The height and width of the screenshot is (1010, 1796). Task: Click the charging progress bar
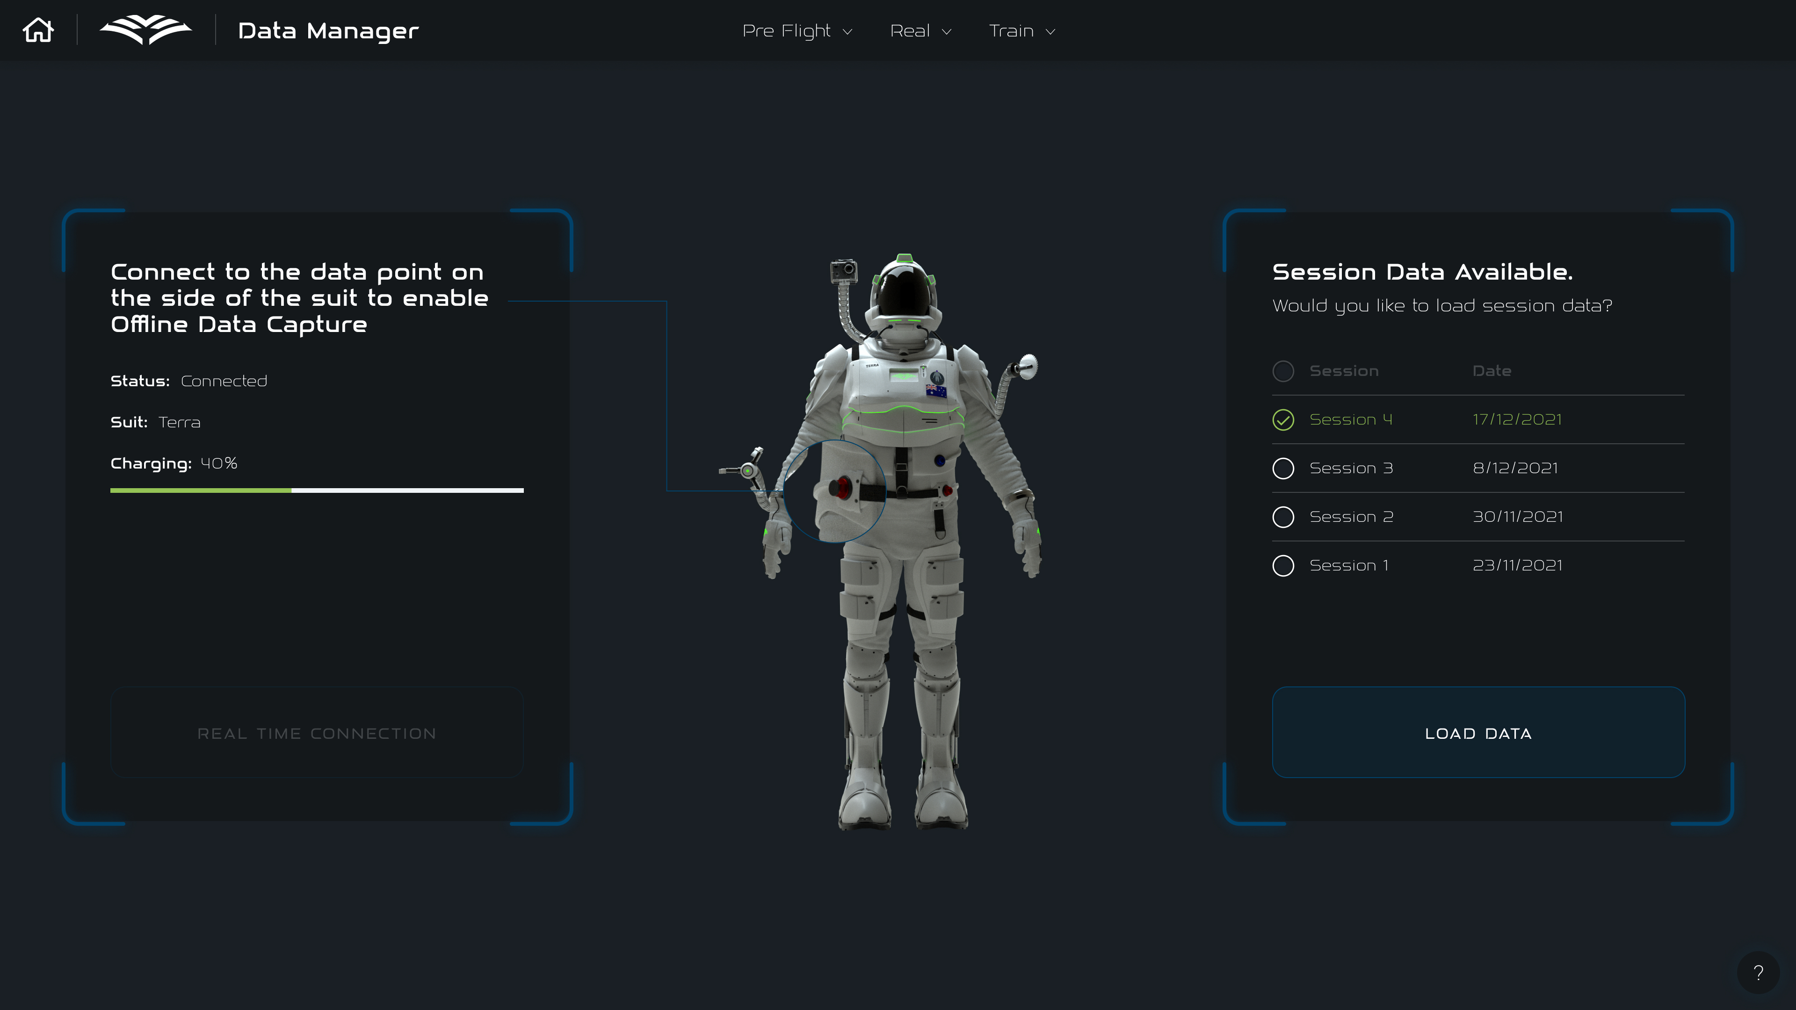pos(317,491)
